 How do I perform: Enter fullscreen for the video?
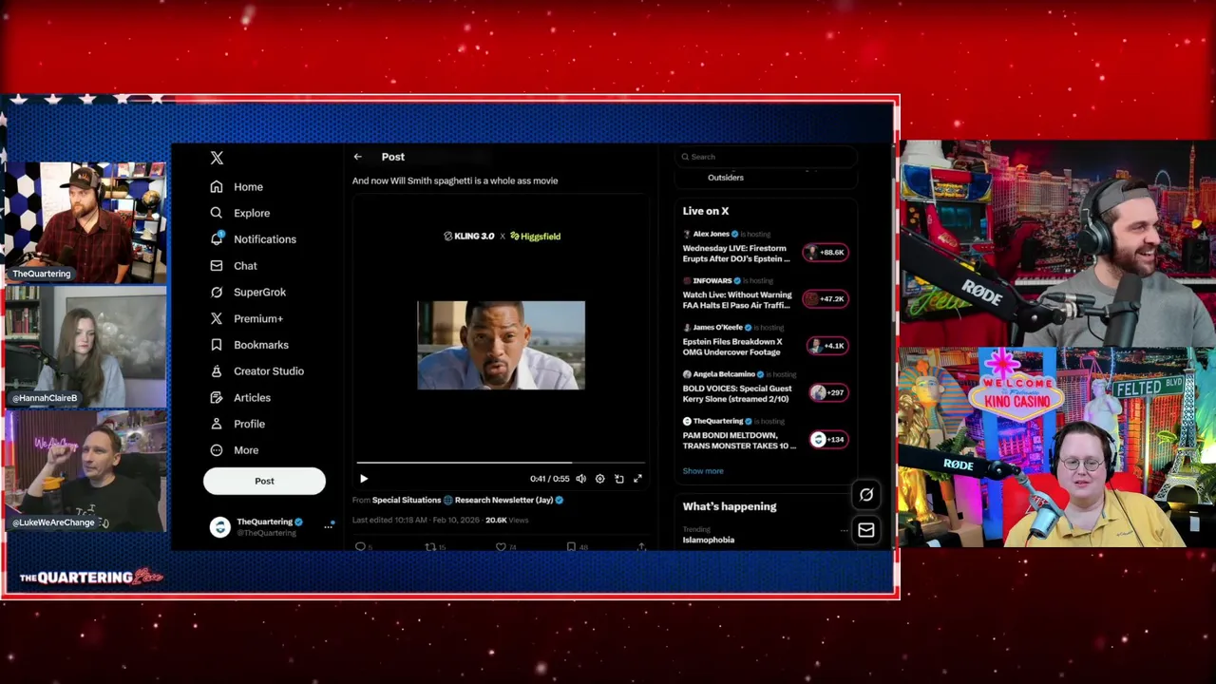point(637,479)
